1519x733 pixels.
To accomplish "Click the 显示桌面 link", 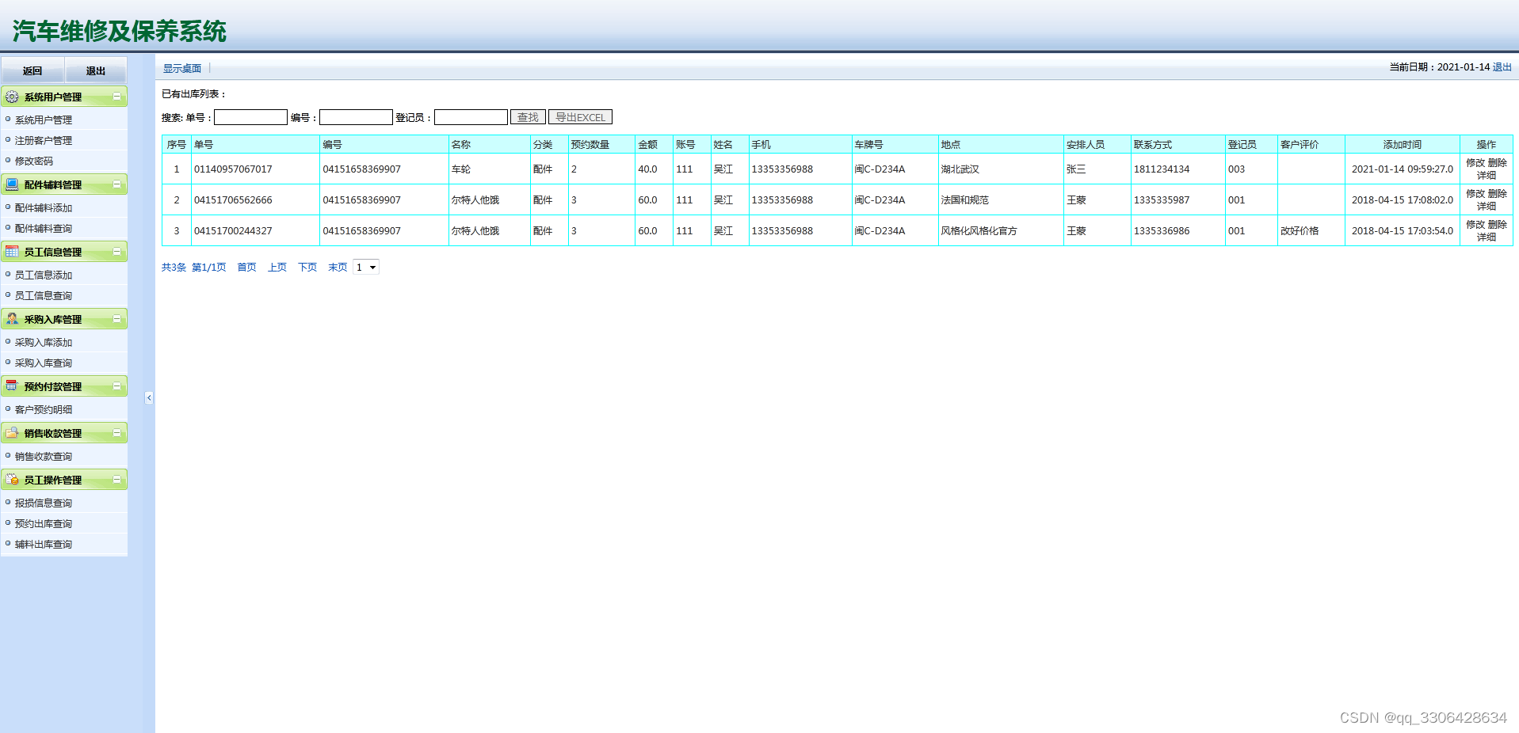I will pos(182,69).
